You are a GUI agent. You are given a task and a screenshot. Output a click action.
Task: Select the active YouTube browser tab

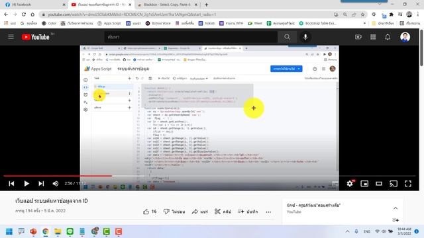click(x=101, y=5)
